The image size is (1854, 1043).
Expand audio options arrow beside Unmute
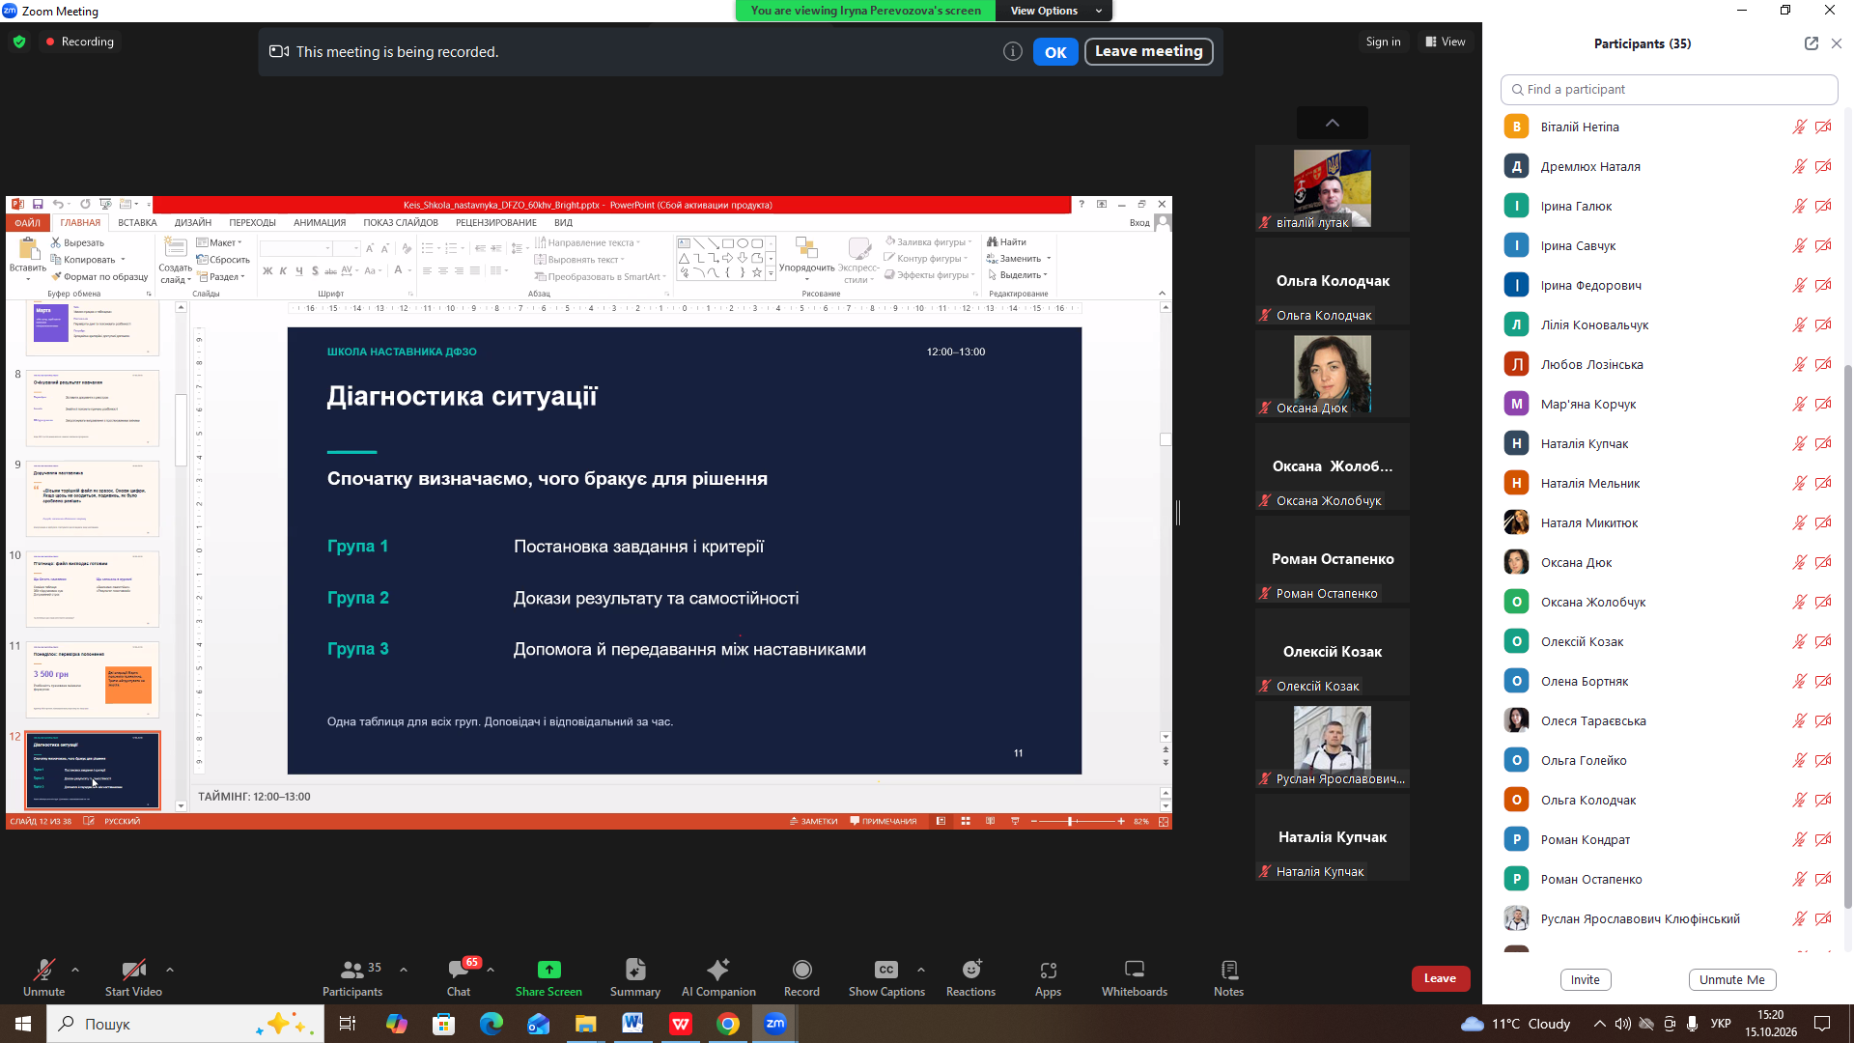click(x=75, y=970)
